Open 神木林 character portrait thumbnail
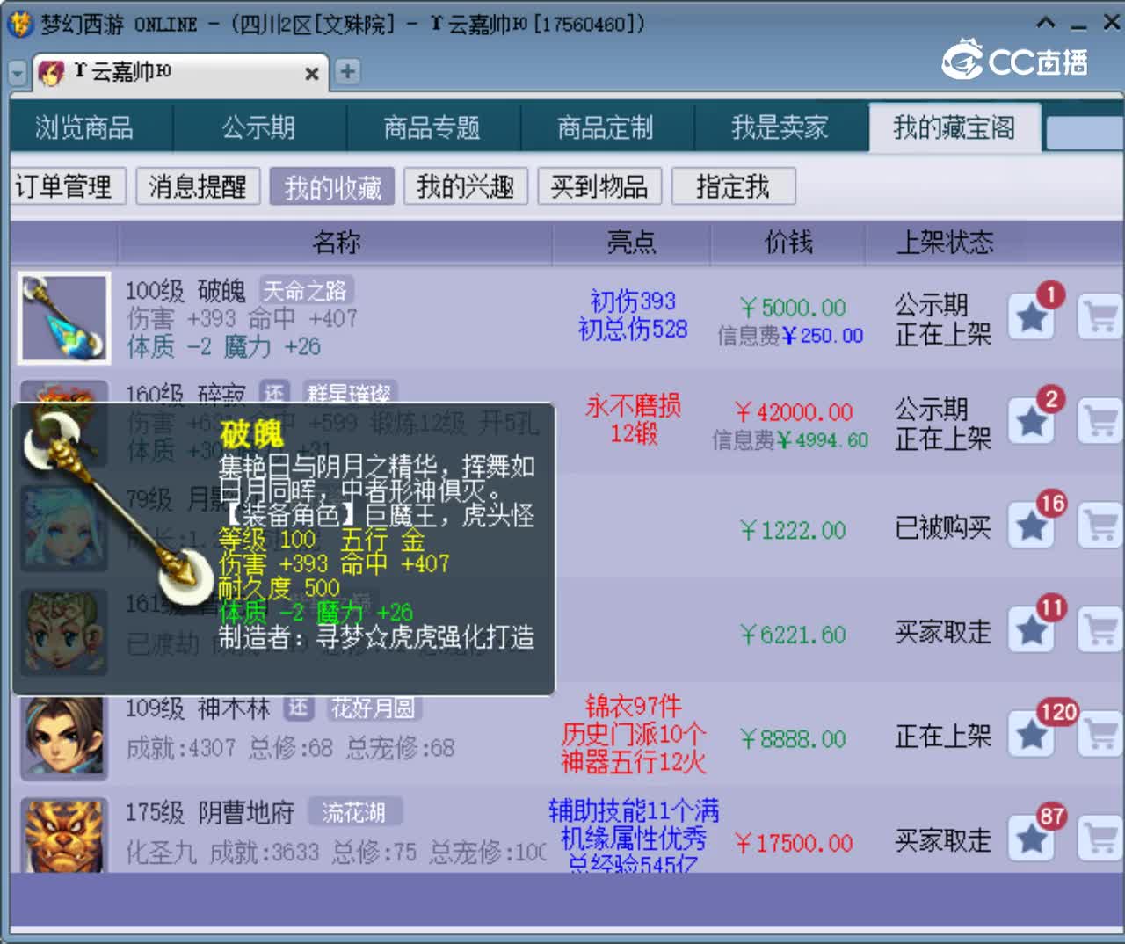The width and height of the screenshot is (1125, 944). [x=64, y=737]
